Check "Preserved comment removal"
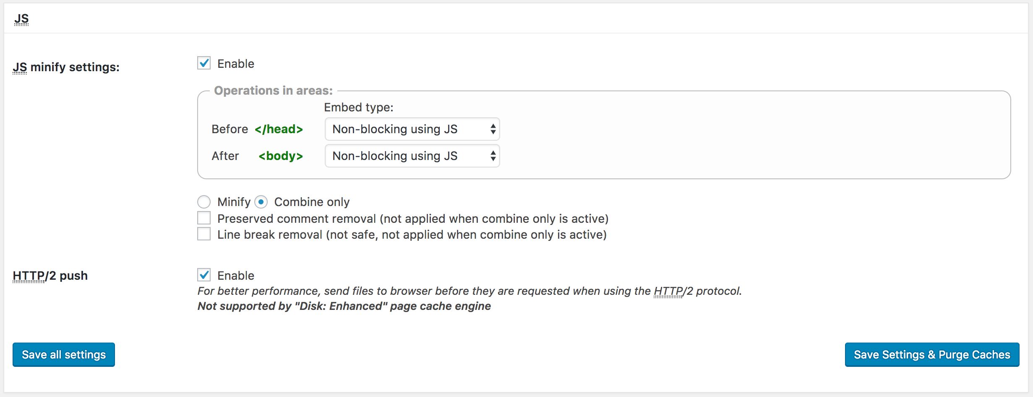1033x397 pixels. pos(204,218)
